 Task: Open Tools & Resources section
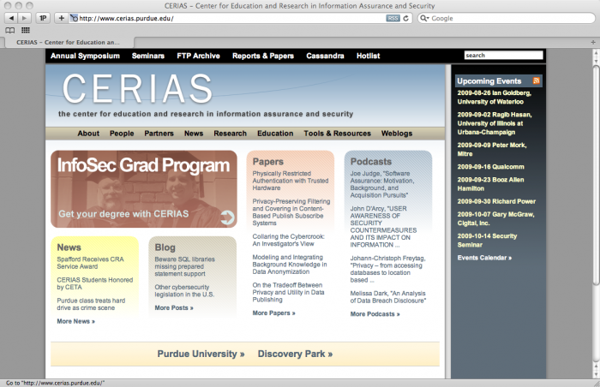(x=337, y=134)
